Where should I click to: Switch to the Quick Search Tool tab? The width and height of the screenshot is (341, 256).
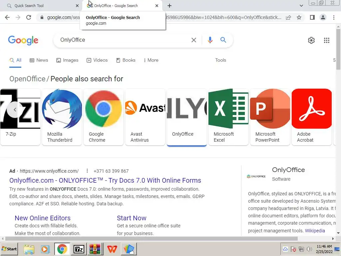pos(41,6)
